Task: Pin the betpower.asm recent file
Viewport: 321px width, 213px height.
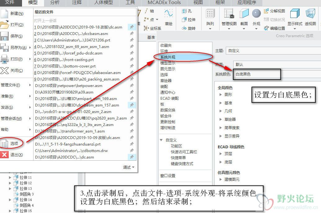Action: tap(132, 85)
